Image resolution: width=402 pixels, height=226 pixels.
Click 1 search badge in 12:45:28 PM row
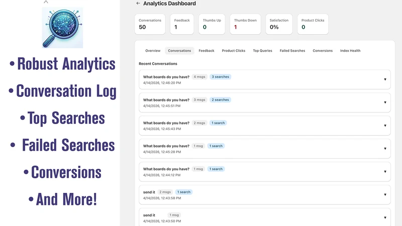click(216, 146)
